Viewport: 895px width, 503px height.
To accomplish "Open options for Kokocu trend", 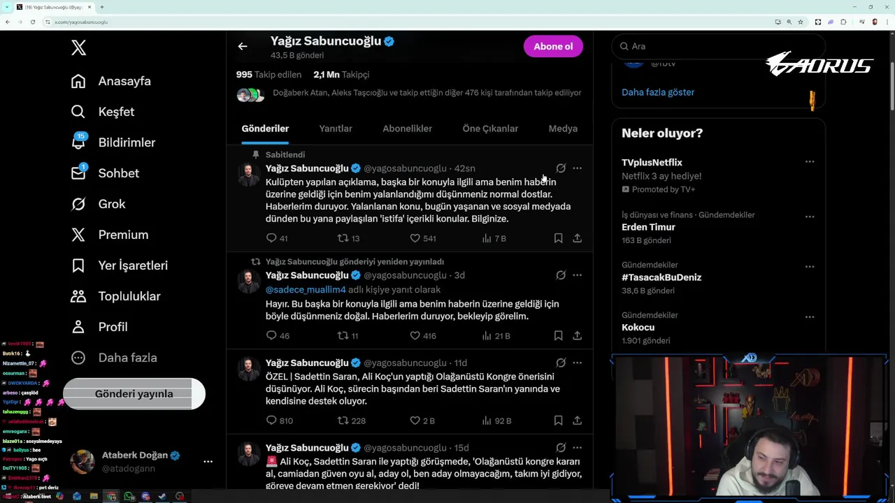I will point(810,317).
